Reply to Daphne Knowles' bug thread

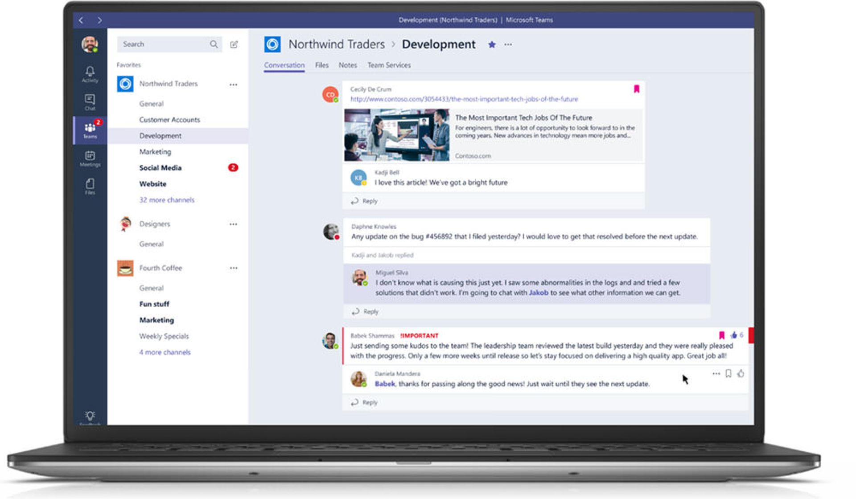click(364, 312)
